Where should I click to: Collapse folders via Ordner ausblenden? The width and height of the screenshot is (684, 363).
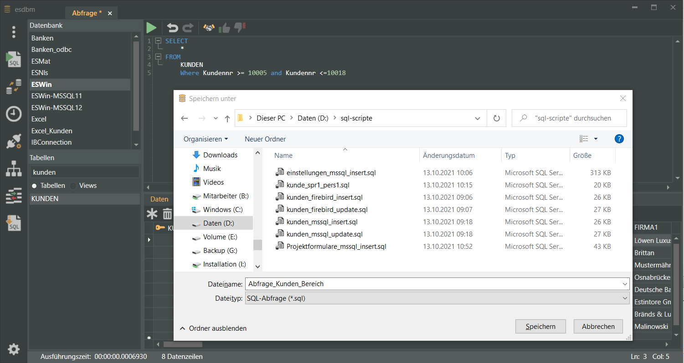(x=213, y=328)
